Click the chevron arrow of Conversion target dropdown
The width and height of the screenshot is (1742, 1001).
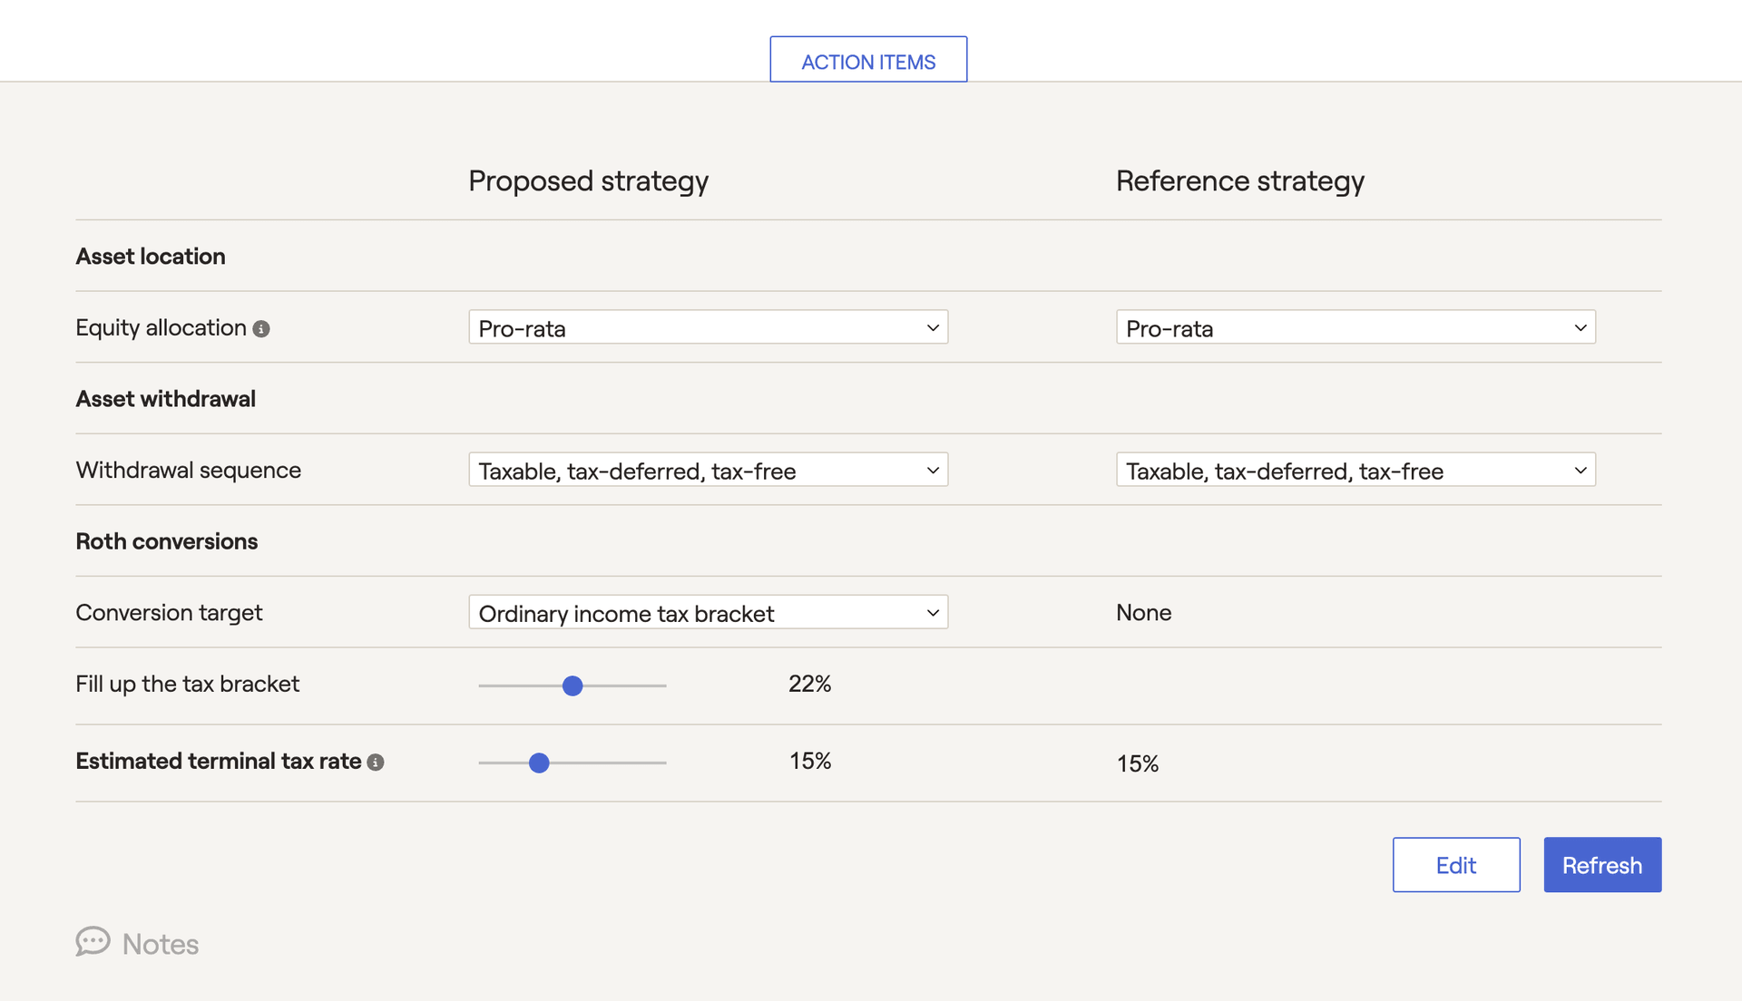pyautogui.click(x=933, y=613)
